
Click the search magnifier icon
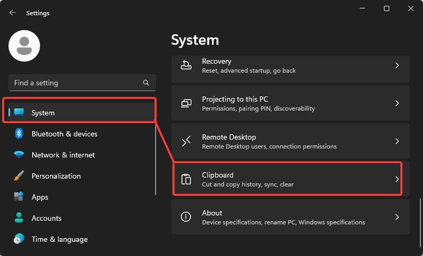click(x=146, y=83)
